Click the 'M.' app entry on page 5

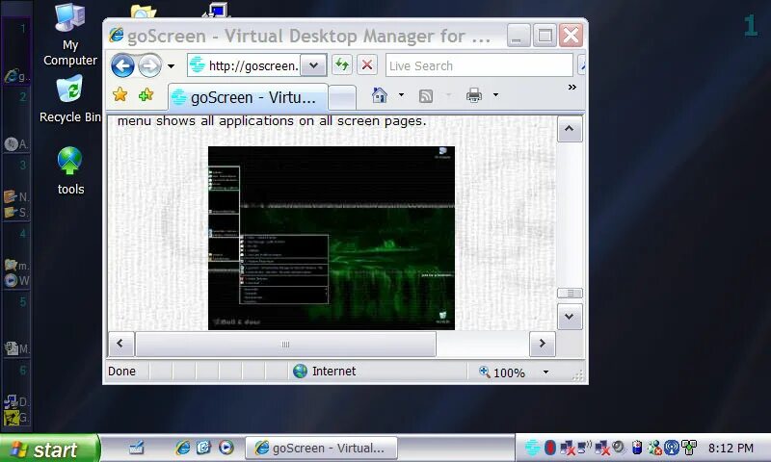pyautogui.click(x=16, y=348)
